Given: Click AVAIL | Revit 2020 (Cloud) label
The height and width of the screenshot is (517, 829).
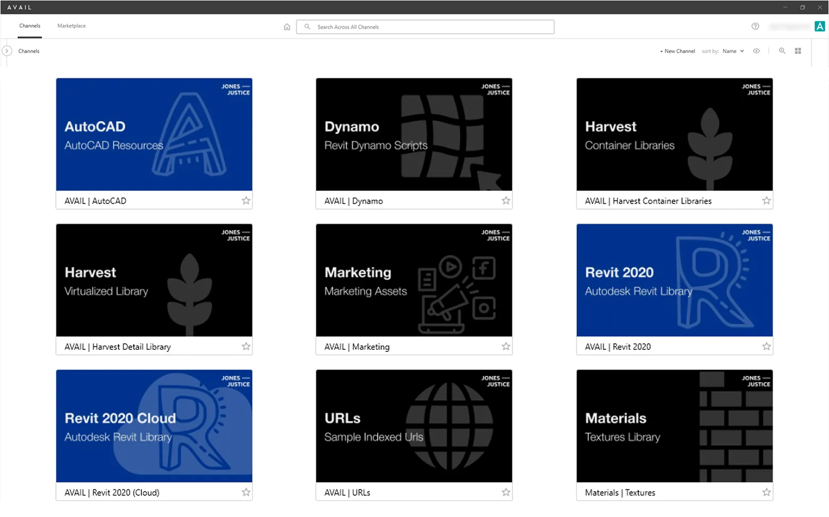Looking at the screenshot, I should [x=112, y=493].
